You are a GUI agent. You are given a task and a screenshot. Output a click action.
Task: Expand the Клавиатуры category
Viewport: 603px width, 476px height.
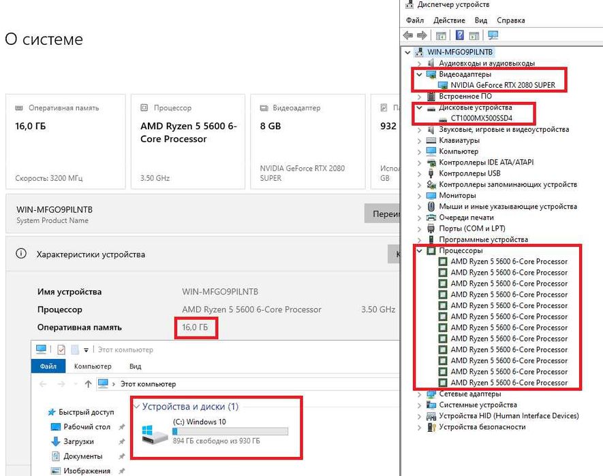tap(420, 141)
